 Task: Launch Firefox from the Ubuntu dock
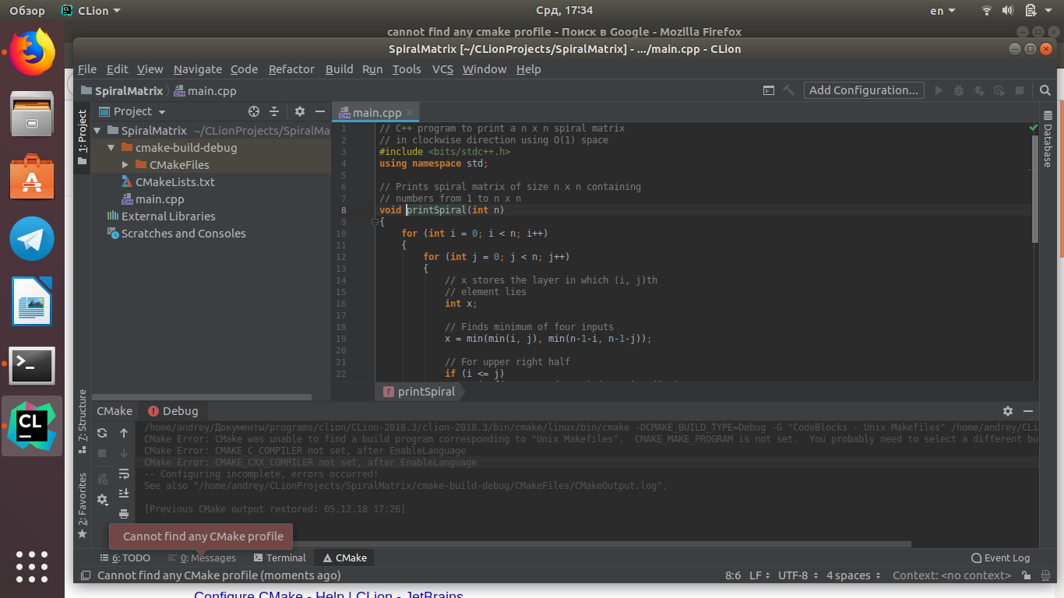point(32,51)
